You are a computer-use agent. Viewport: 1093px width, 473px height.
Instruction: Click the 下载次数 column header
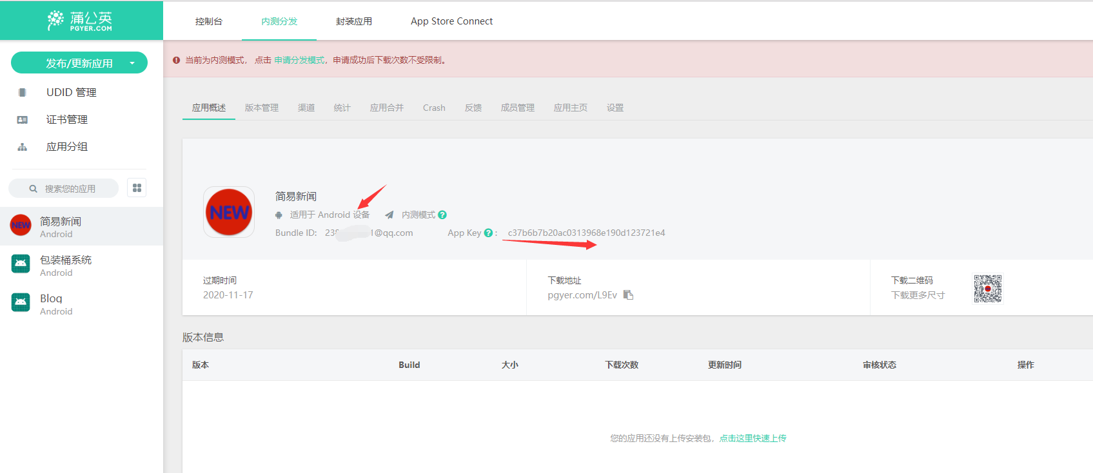(622, 365)
